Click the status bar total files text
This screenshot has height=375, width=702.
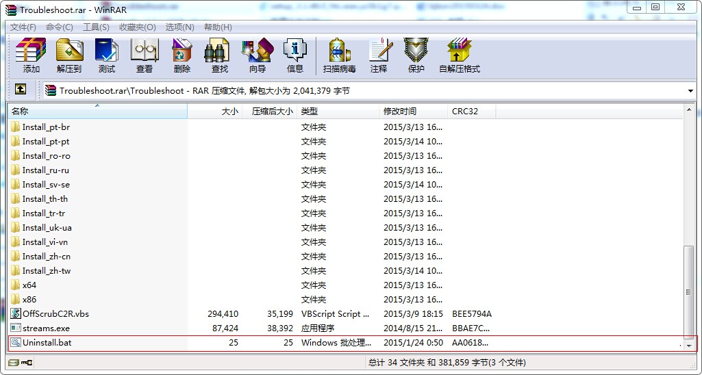(x=447, y=362)
